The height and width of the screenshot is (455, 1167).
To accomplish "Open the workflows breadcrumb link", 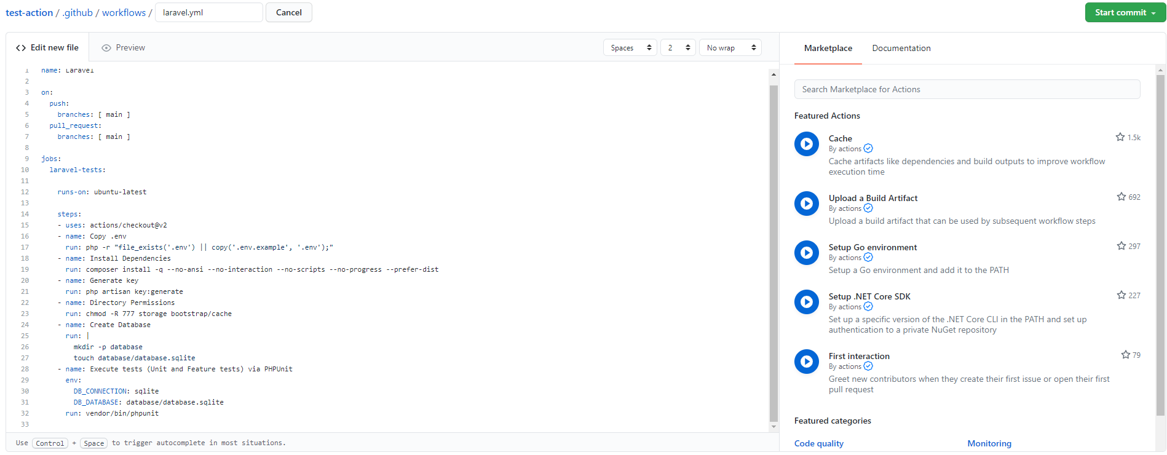I will 124,12.
